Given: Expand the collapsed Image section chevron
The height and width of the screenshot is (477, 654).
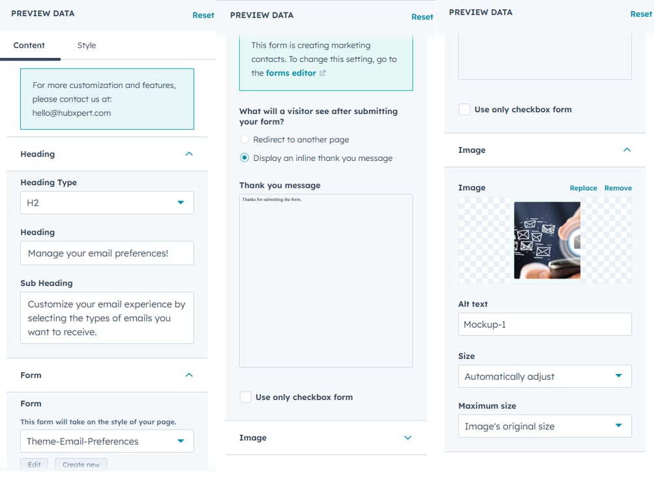Looking at the screenshot, I should click(408, 437).
